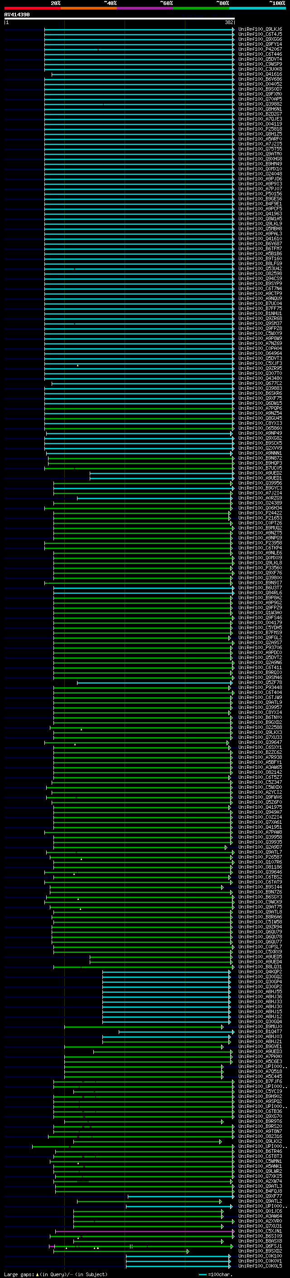Click the green ~80% identity legend segment

point(201,8)
